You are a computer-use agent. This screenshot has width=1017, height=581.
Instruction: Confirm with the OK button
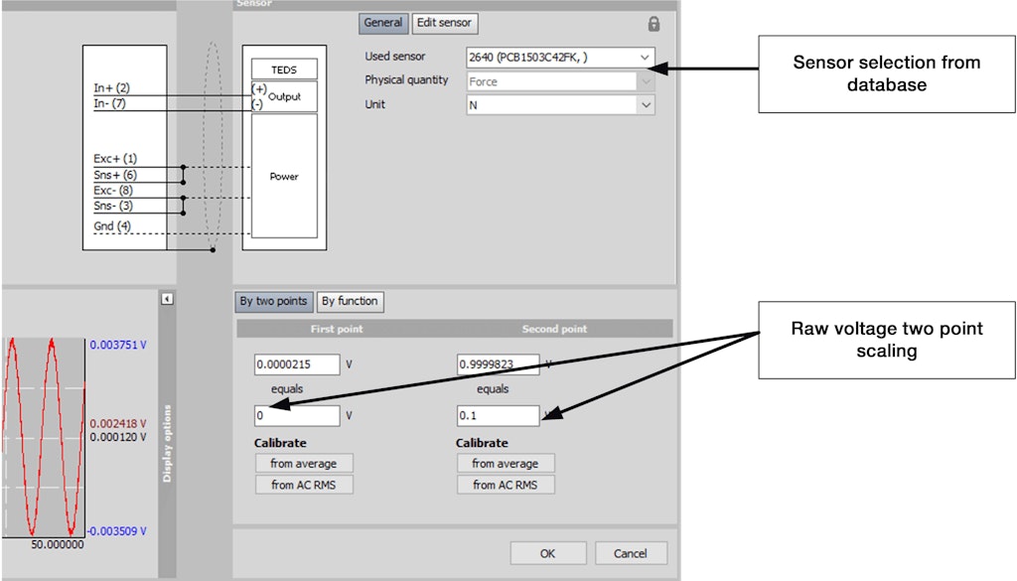[x=548, y=554]
